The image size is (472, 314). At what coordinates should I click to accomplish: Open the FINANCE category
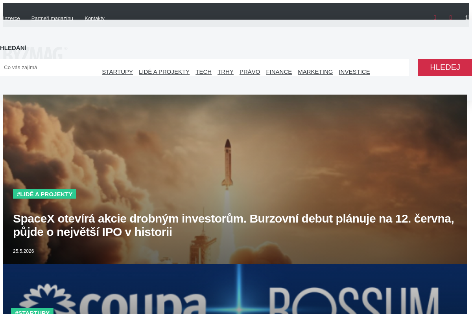click(x=279, y=71)
